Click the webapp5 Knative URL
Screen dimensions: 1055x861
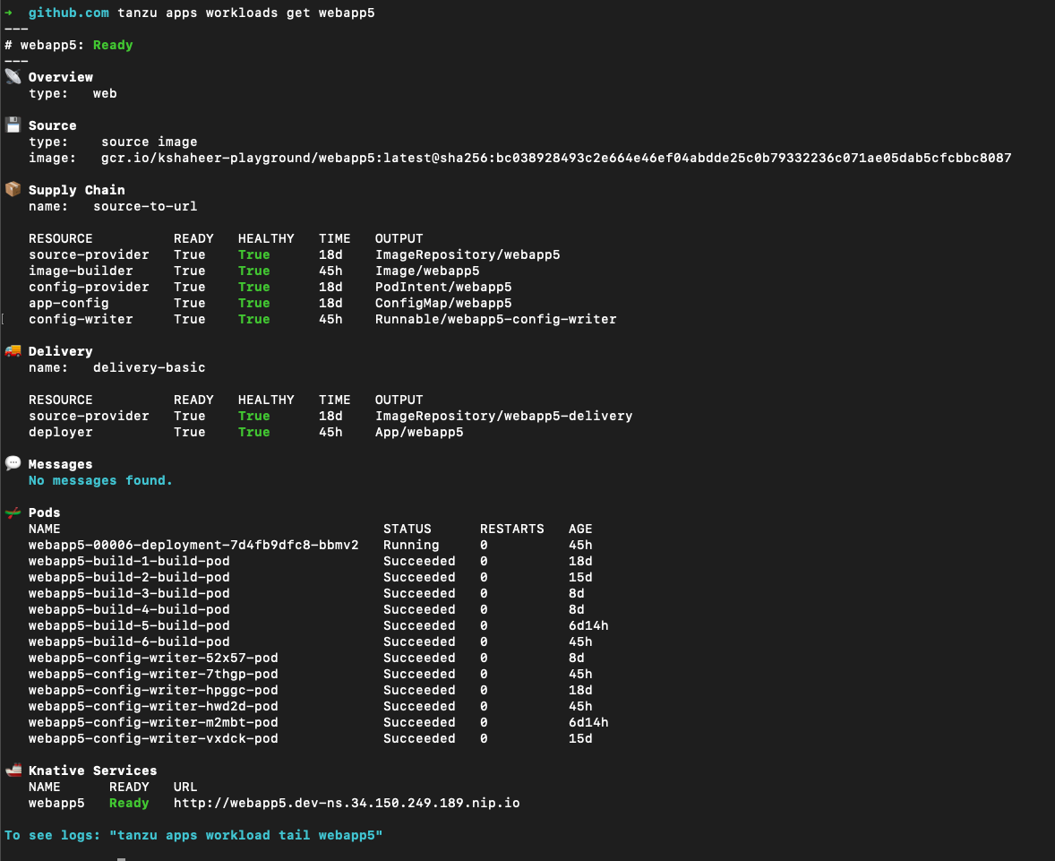(x=347, y=803)
